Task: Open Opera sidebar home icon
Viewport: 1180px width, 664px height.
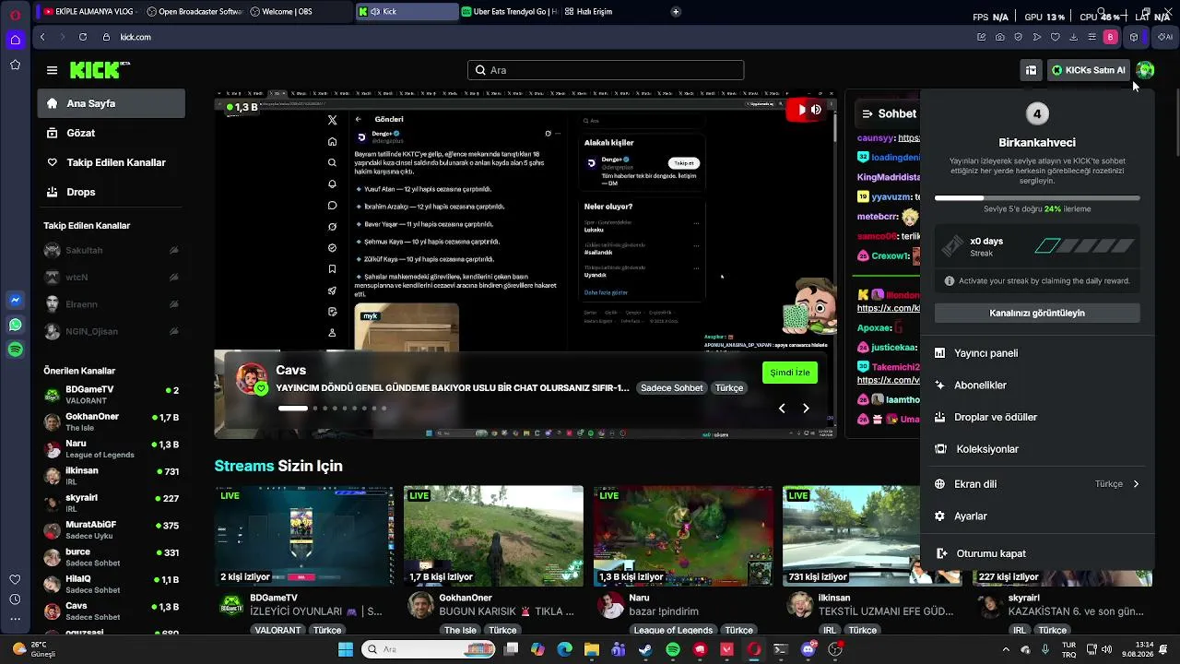Action: coord(15,40)
